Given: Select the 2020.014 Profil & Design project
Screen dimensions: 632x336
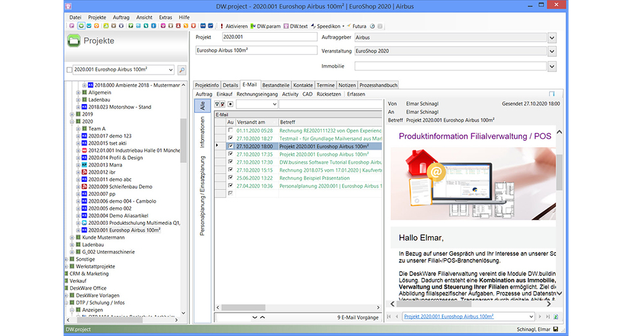Looking at the screenshot, I should tap(117, 158).
